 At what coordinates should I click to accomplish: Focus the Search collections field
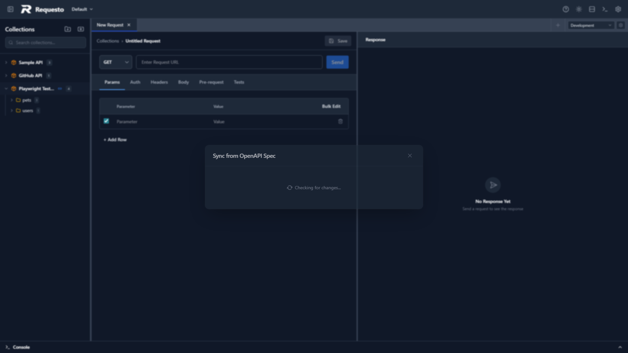click(x=45, y=42)
